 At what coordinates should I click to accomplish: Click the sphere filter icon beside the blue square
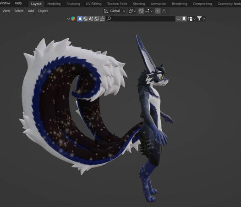pyautogui.click(x=86, y=19)
